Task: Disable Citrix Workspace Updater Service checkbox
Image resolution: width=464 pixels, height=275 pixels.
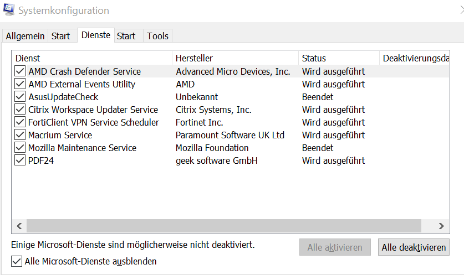Action: (20, 110)
